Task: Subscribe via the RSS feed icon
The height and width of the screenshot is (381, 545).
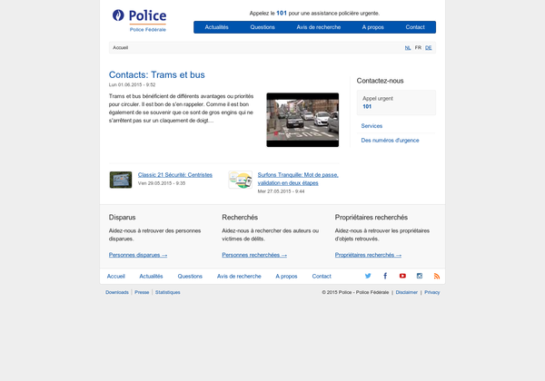Action: pos(437,276)
